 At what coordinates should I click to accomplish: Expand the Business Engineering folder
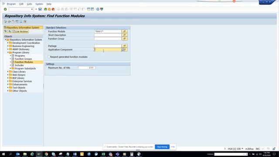click(x=8, y=46)
